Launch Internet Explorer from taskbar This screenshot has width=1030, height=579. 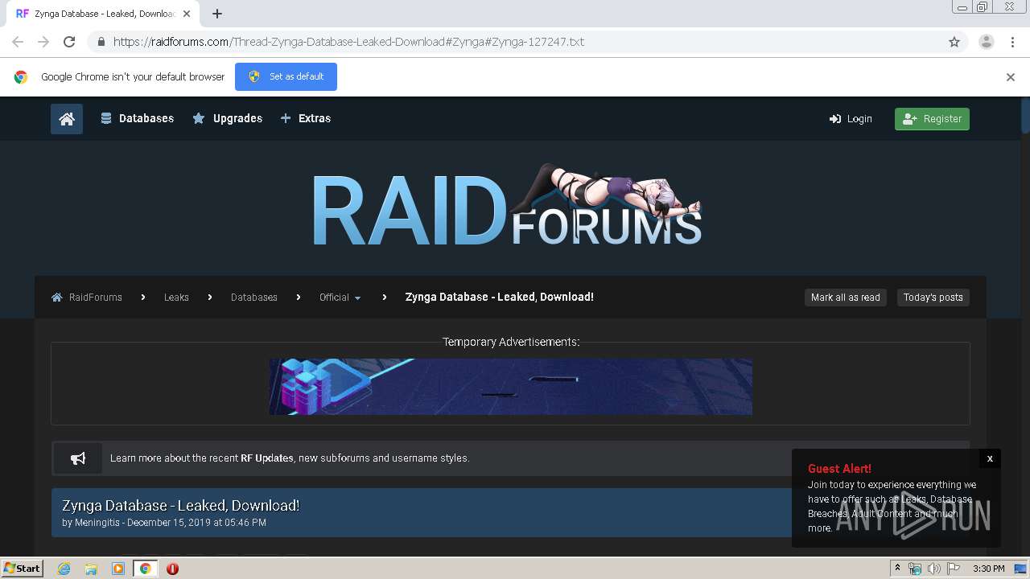[64, 569]
